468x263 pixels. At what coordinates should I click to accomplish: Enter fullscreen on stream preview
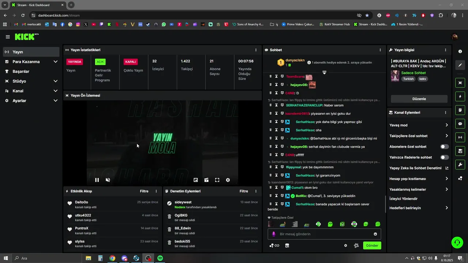click(x=217, y=180)
